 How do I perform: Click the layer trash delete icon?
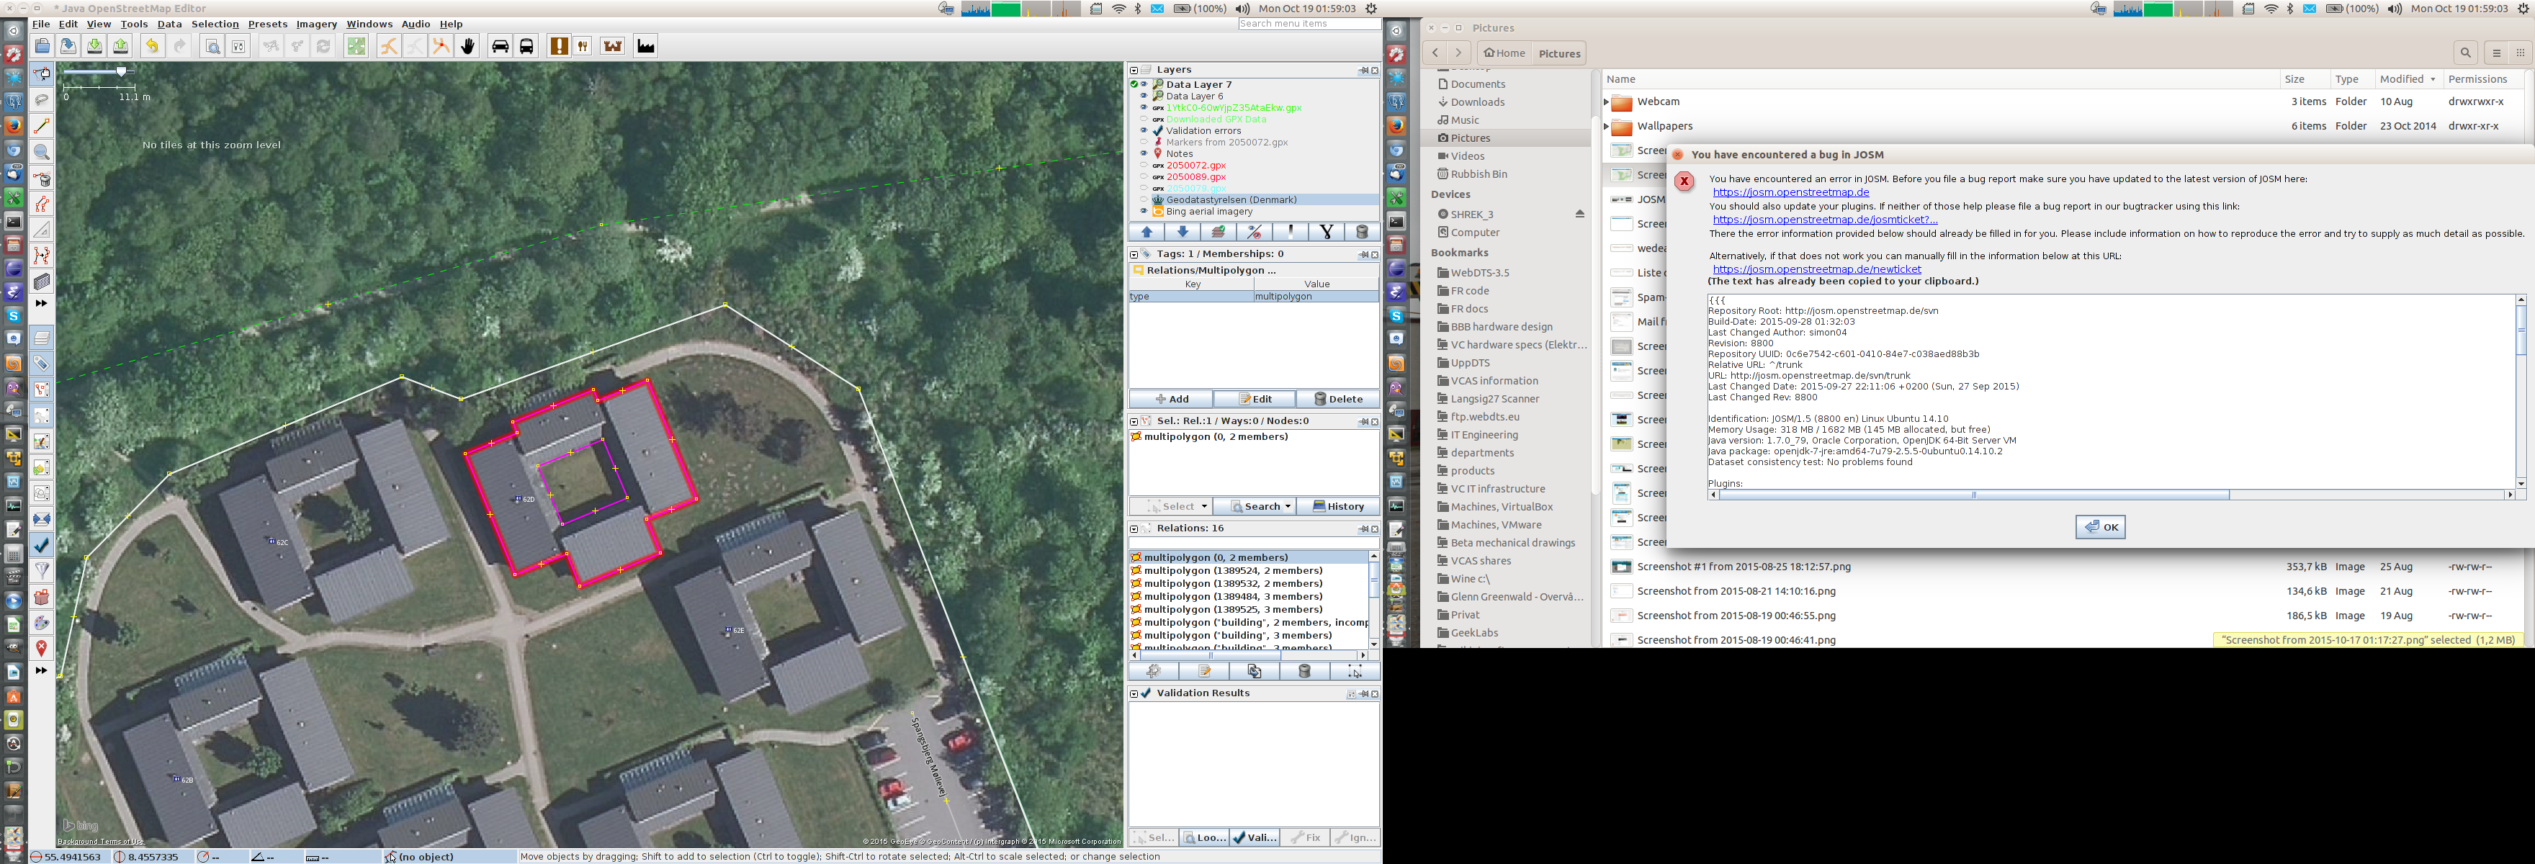click(x=1362, y=233)
